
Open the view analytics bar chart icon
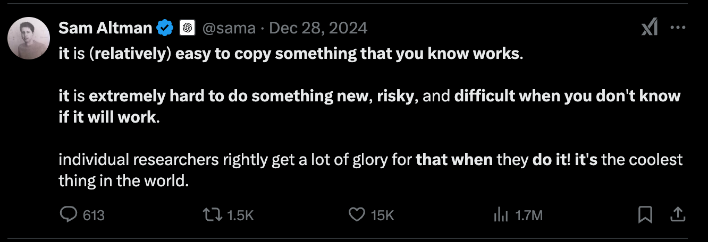pyautogui.click(x=501, y=214)
